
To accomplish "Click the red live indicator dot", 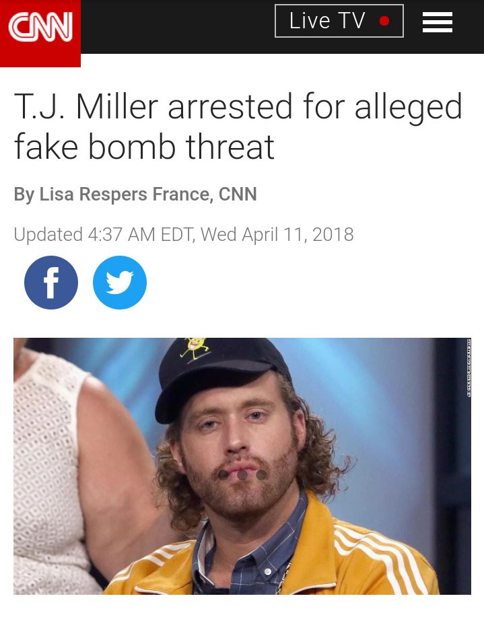I will coord(384,21).
